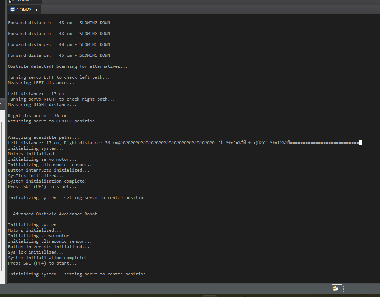Click the "Analyzing available paths..." line
Image resolution: width=380 pixels, height=297 pixels.
click(x=43, y=137)
